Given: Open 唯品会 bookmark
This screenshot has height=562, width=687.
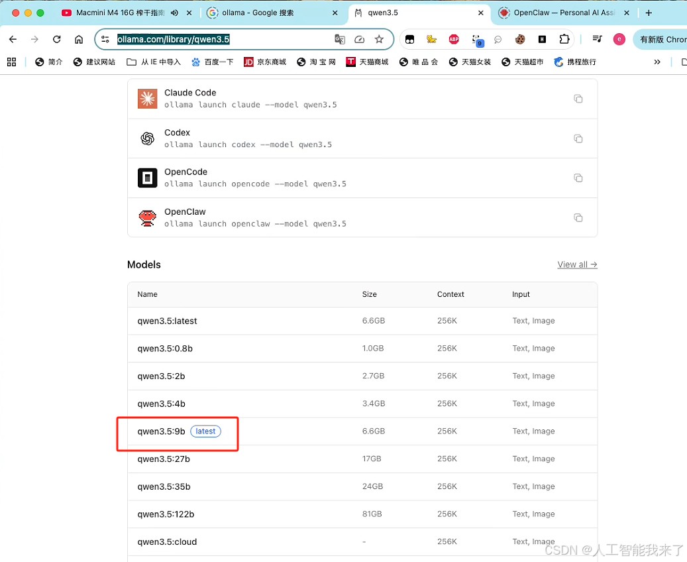Looking at the screenshot, I should 419,62.
